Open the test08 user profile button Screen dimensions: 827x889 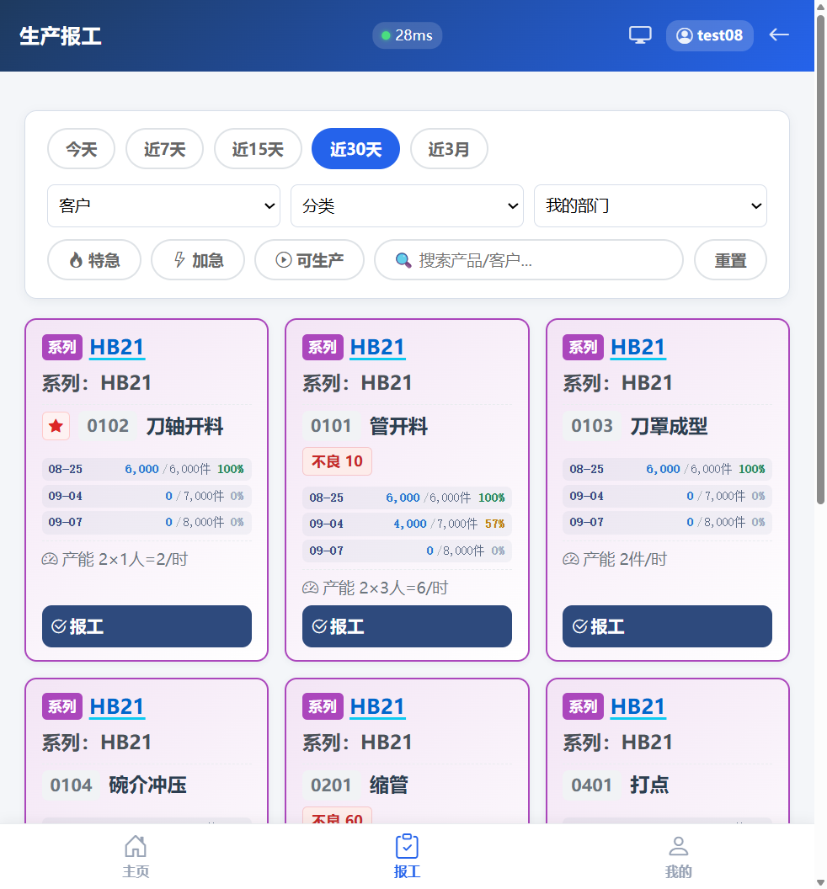point(709,35)
